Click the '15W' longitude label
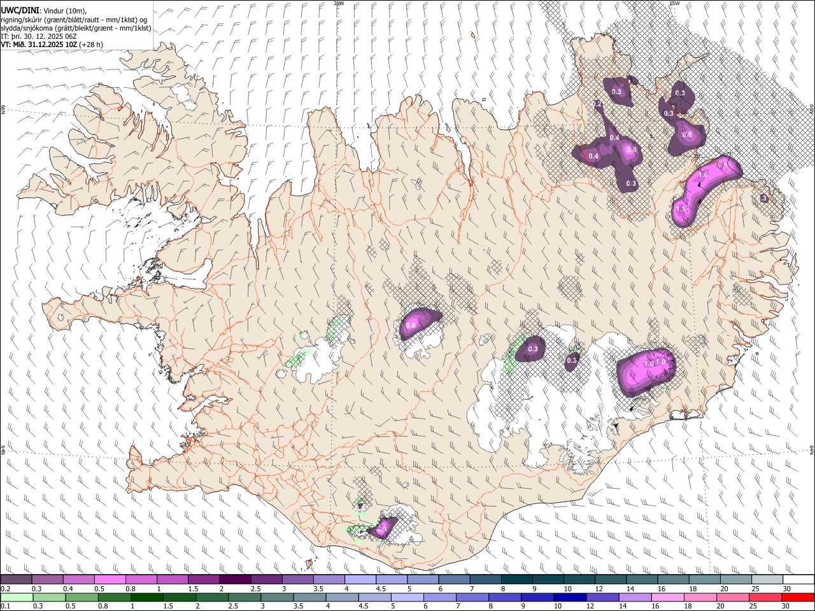This screenshot has height=611, width=815. tap(674, 3)
